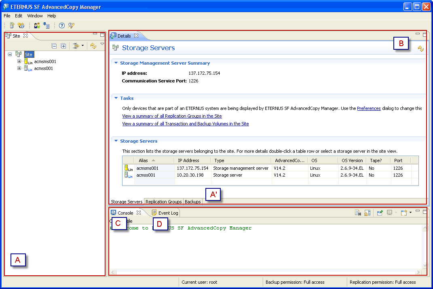Screen dimensions: 433x289
Task: Click the add servers group toolbar icon
Action: [x=21, y=25]
